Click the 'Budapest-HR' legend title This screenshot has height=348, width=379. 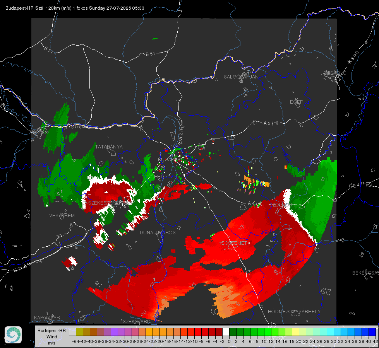click(x=51, y=330)
